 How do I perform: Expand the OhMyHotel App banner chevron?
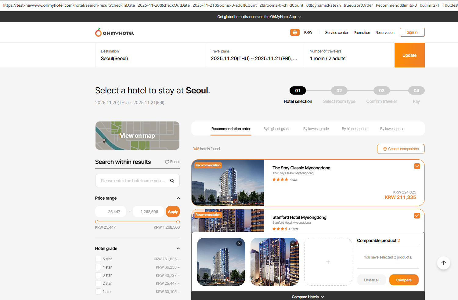coord(300,17)
